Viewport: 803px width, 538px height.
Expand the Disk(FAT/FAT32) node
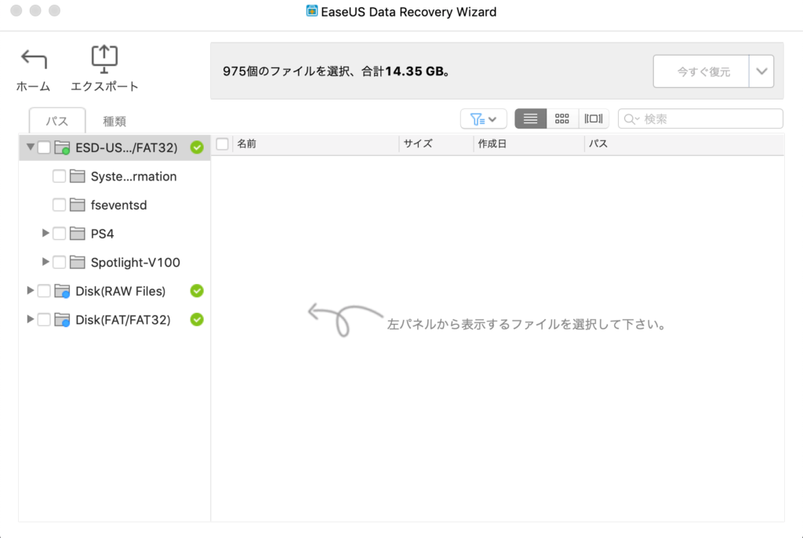[x=31, y=319]
